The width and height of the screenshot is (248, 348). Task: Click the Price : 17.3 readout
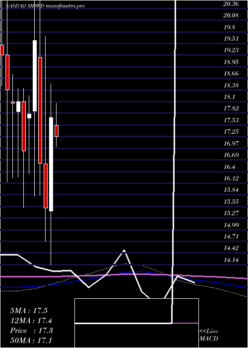31,331
